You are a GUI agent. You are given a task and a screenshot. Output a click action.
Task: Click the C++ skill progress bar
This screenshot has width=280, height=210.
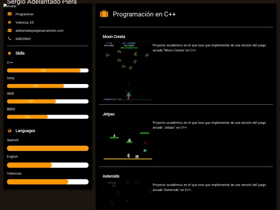pos(48,71)
